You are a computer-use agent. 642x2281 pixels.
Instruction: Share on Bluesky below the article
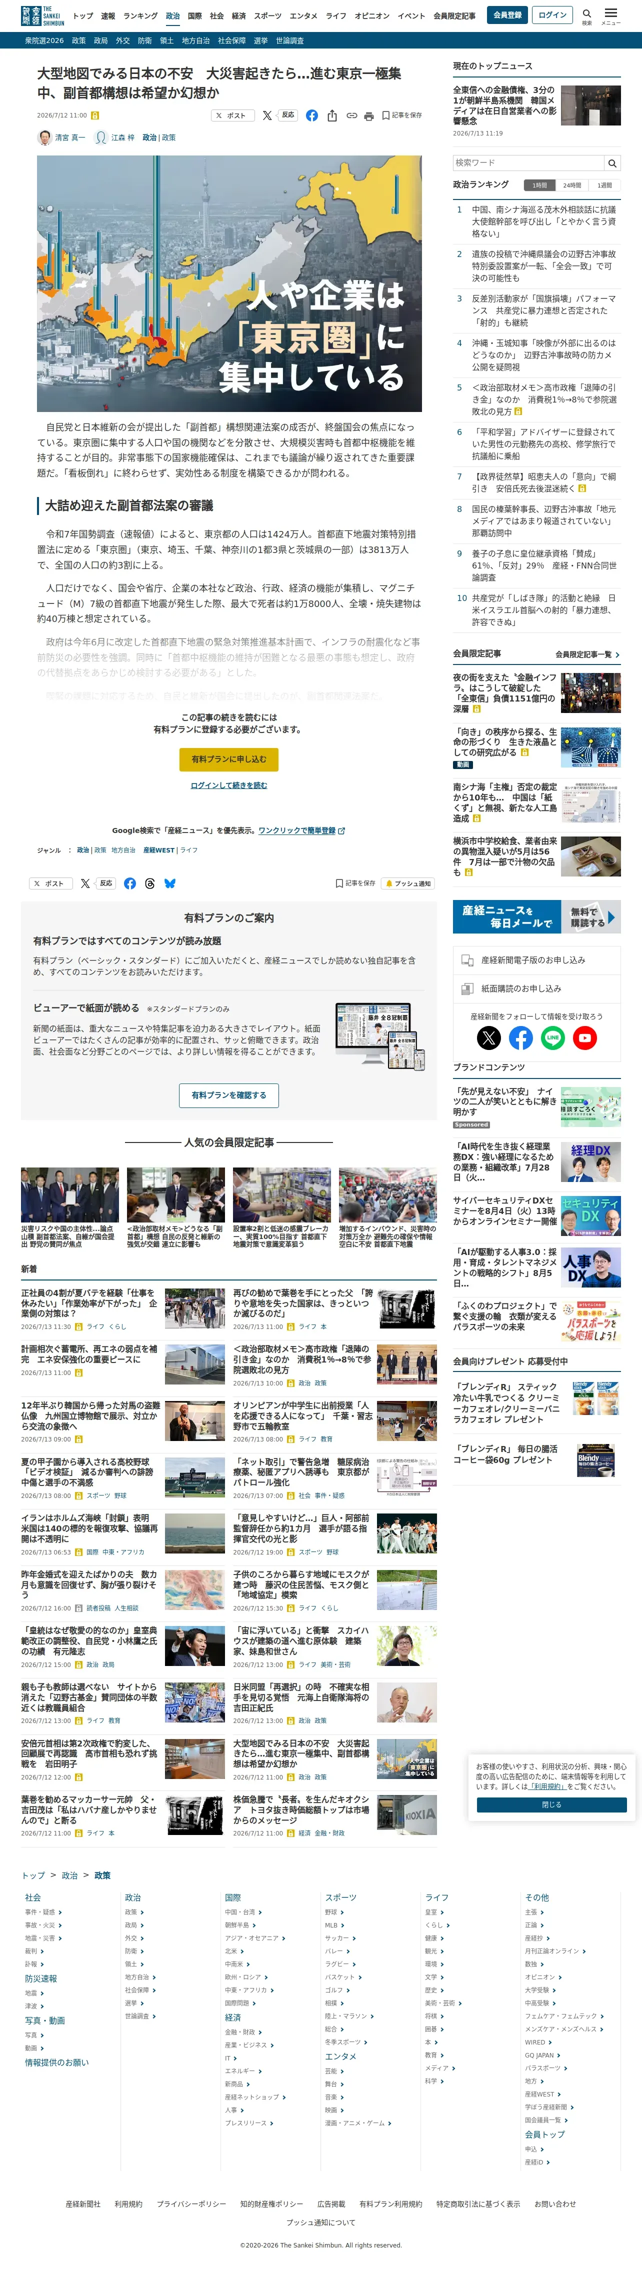click(170, 883)
